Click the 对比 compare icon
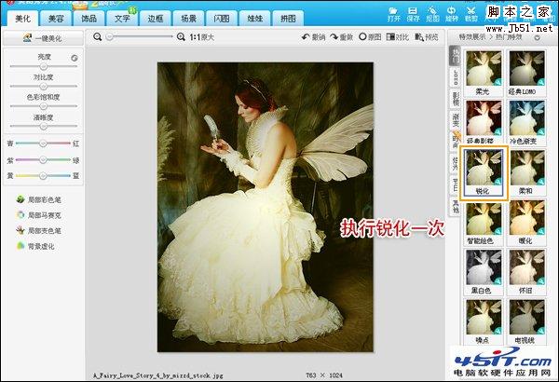 [x=397, y=36]
